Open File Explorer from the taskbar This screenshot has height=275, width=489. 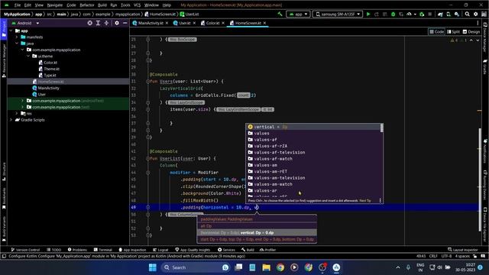tap(266, 267)
